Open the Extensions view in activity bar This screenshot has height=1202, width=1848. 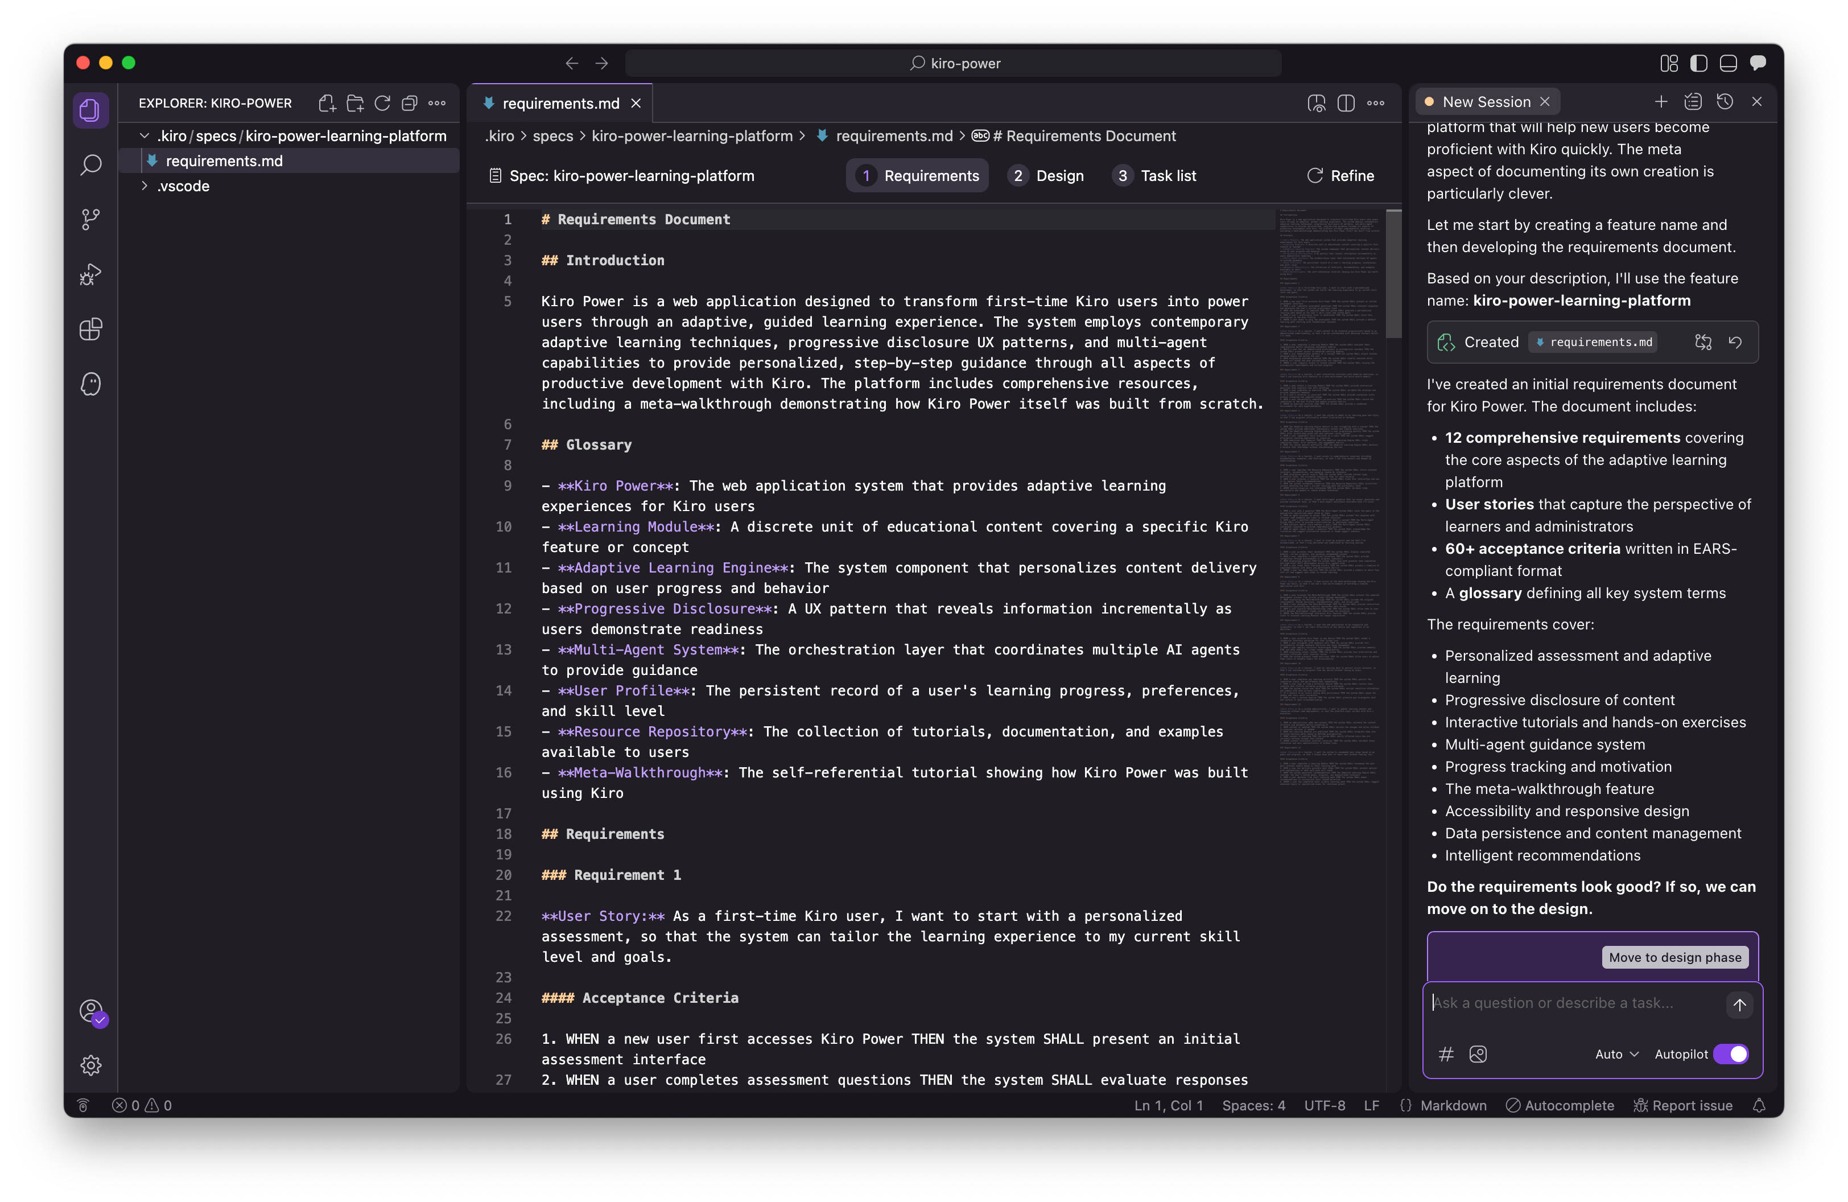click(91, 329)
